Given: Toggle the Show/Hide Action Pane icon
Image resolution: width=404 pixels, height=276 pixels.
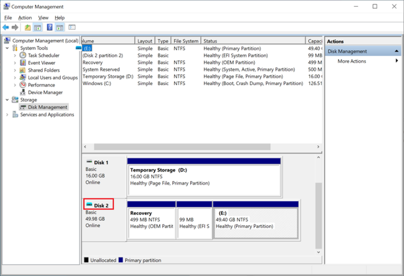Looking at the screenshot, I should point(60,27).
